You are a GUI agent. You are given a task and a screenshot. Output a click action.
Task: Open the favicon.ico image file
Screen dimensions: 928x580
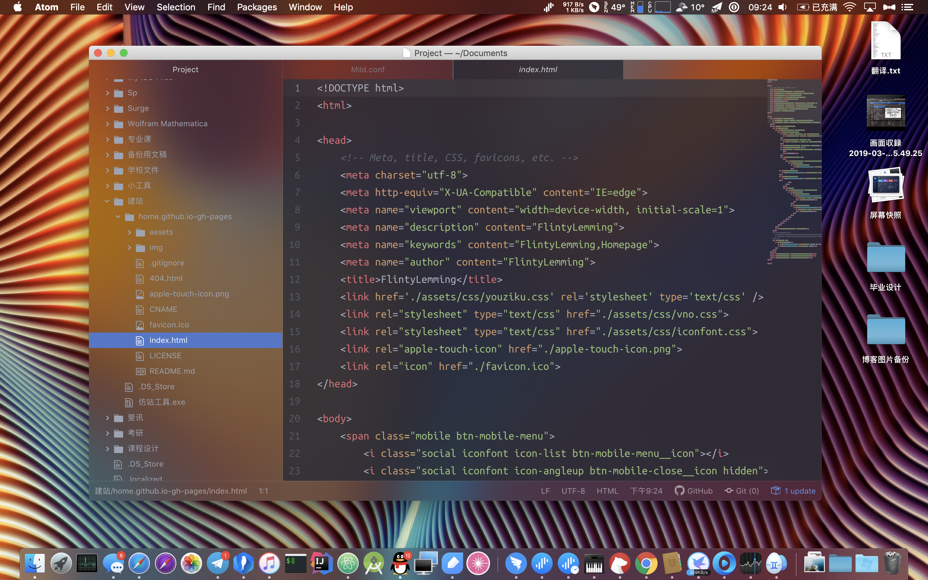pos(169,324)
